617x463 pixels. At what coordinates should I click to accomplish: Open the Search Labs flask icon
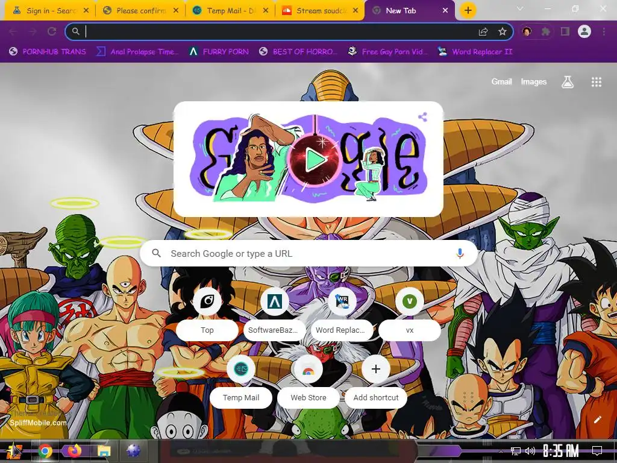tap(567, 82)
